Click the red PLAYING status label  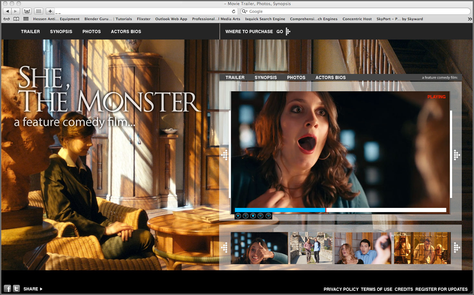coord(437,97)
